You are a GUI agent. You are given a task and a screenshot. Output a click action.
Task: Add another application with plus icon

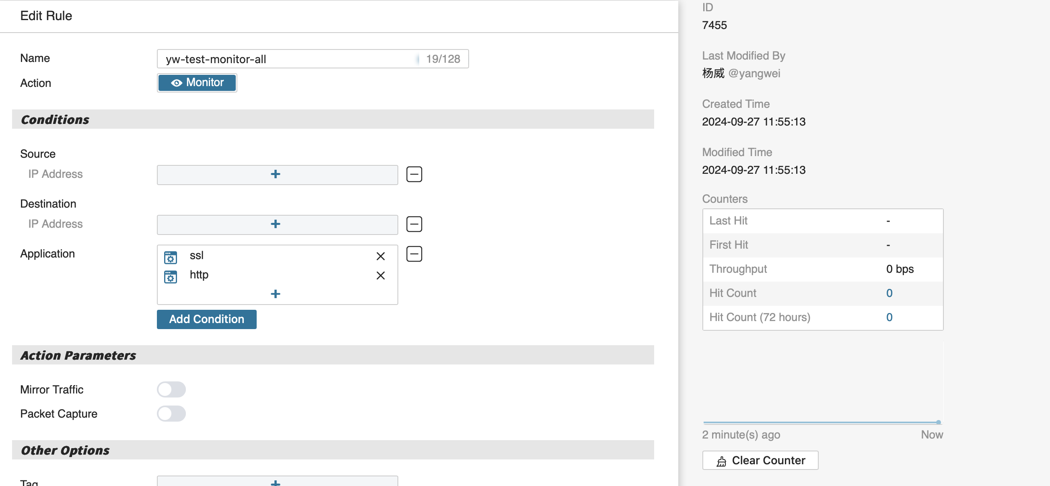(275, 294)
